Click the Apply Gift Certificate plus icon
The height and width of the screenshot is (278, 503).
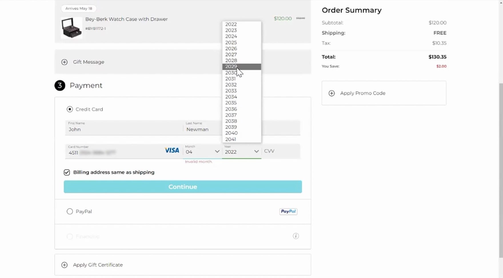tap(64, 265)
